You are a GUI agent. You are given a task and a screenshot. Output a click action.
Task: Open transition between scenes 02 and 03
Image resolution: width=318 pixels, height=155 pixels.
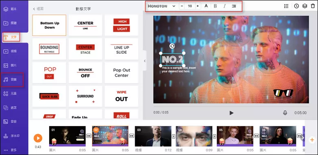click(x=132, y=136)
